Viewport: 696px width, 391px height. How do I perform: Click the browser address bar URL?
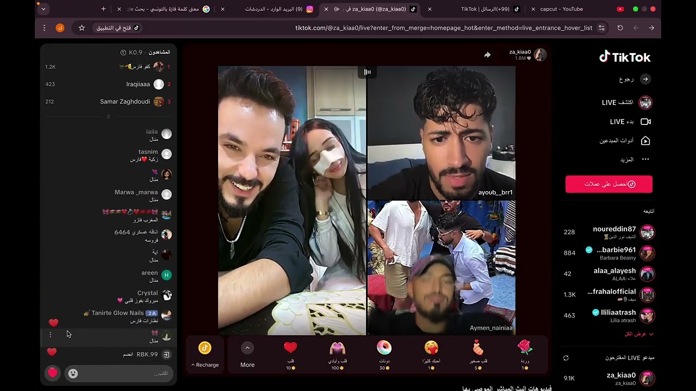click(x=444, y=28)
